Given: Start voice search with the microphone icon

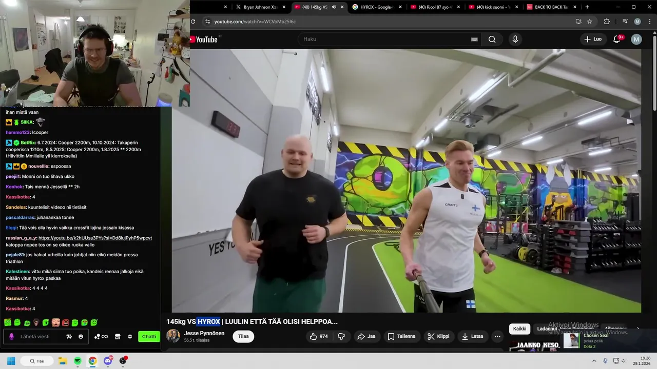Looking at the screenshot, I should tap(515, 39).
